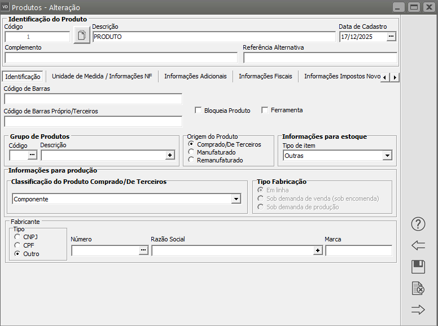Image resolution: width=438 pixels, height=326 pixels.
Task: Open the Data de Cadastro date picker
Action: [391, 37]
